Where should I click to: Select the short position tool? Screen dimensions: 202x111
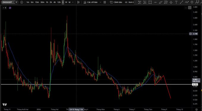[x=145, y=2]
